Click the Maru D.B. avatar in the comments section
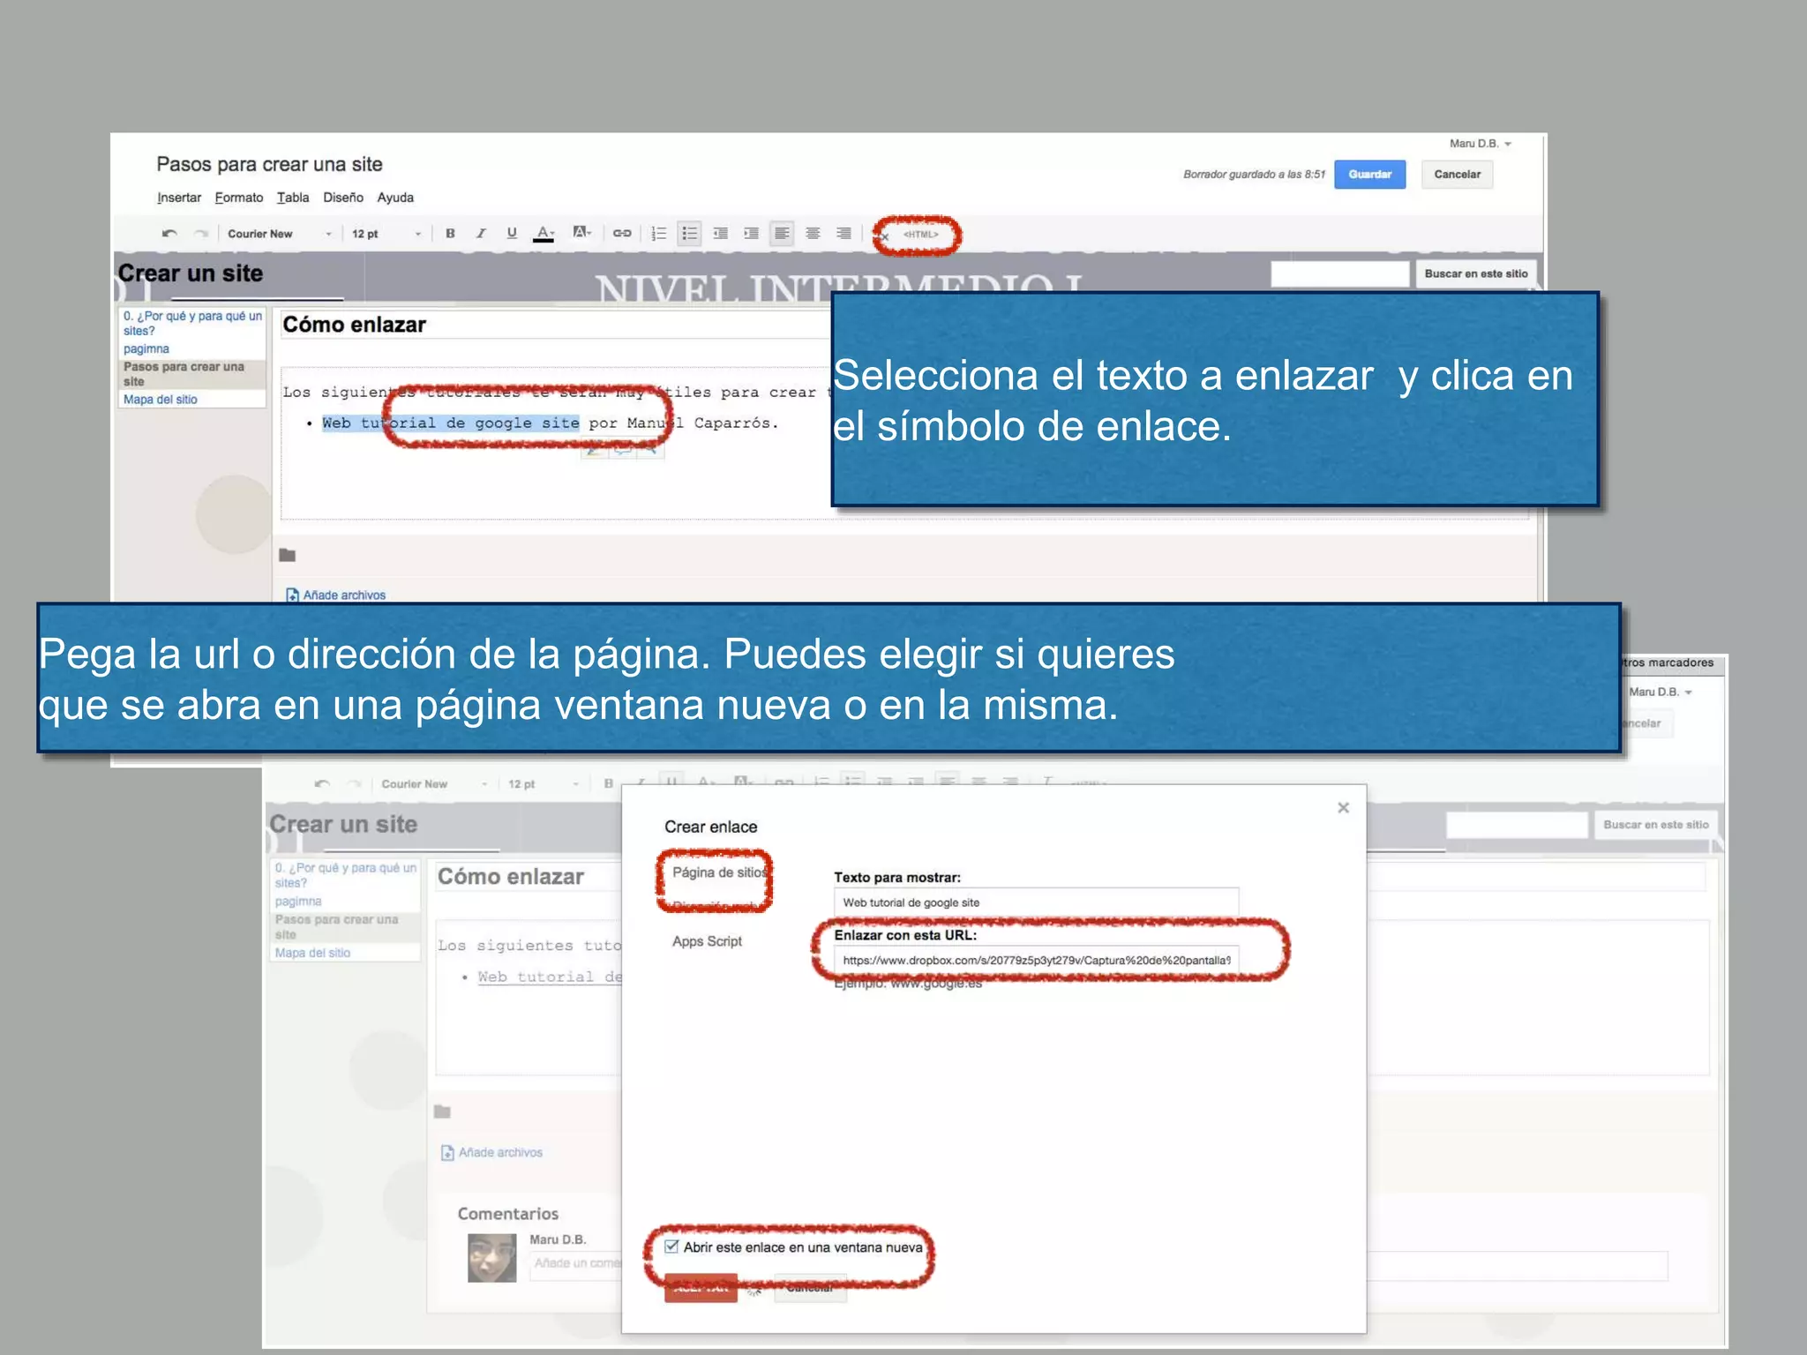 (491, 1258)
